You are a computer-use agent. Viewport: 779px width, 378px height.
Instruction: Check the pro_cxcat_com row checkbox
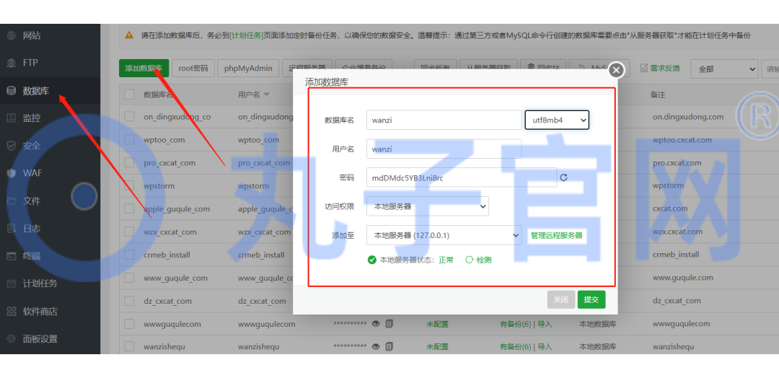pyautogui.click(x=129, y=162)
